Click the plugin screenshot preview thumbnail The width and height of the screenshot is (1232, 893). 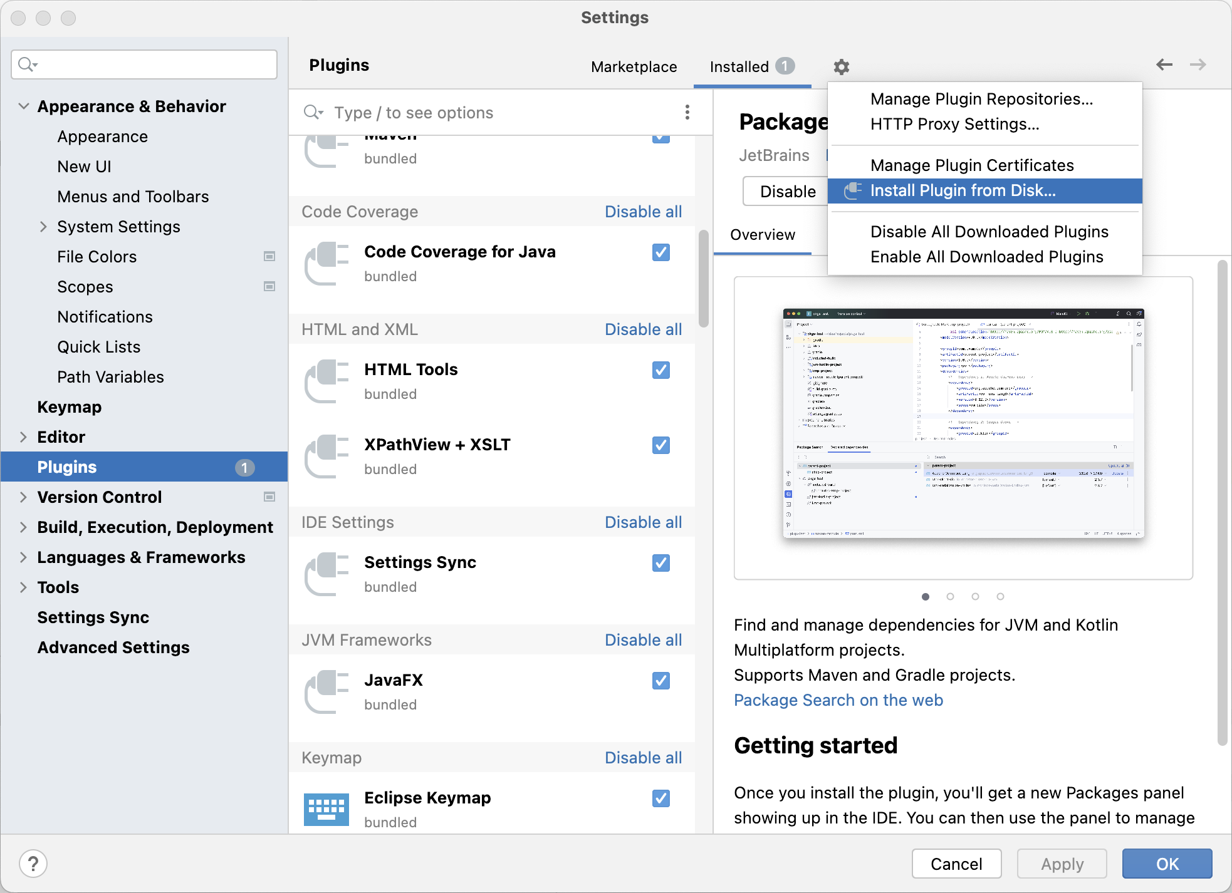[963, 424]
